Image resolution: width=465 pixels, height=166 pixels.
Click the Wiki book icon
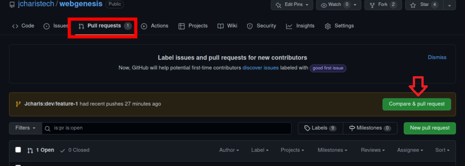click(x=220, y=26)
